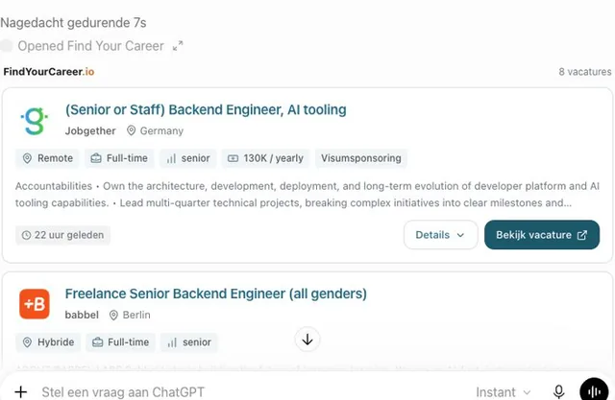Click the money icon in salary tag
Viewport: 615px width, 400px height.
[x=233, y=158]
